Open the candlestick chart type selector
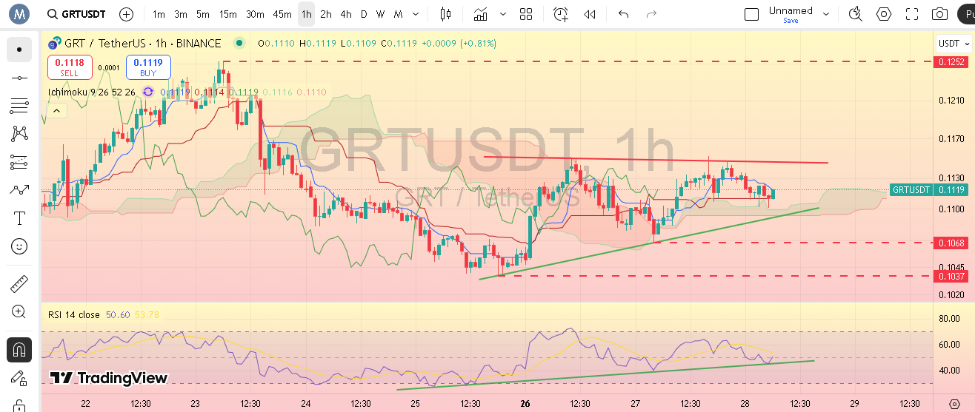The width and height of the screenshot is (975, 412). click(x=445, y=14)
